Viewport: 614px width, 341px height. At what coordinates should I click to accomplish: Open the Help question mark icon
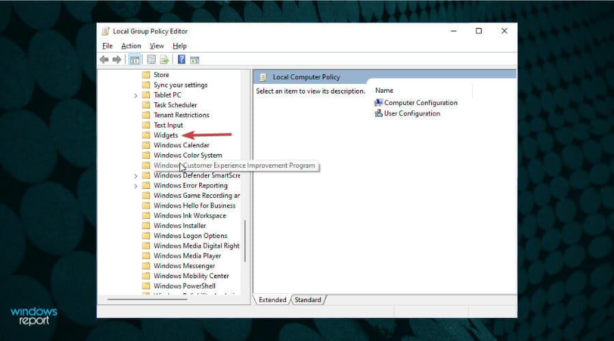tap(181, 59)
